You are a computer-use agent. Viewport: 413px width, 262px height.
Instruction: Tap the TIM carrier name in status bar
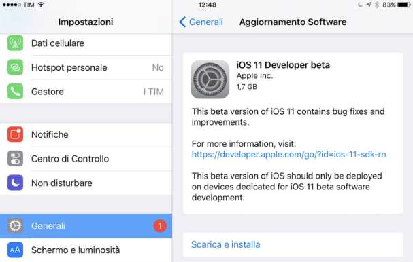click(x=29, y=5)
